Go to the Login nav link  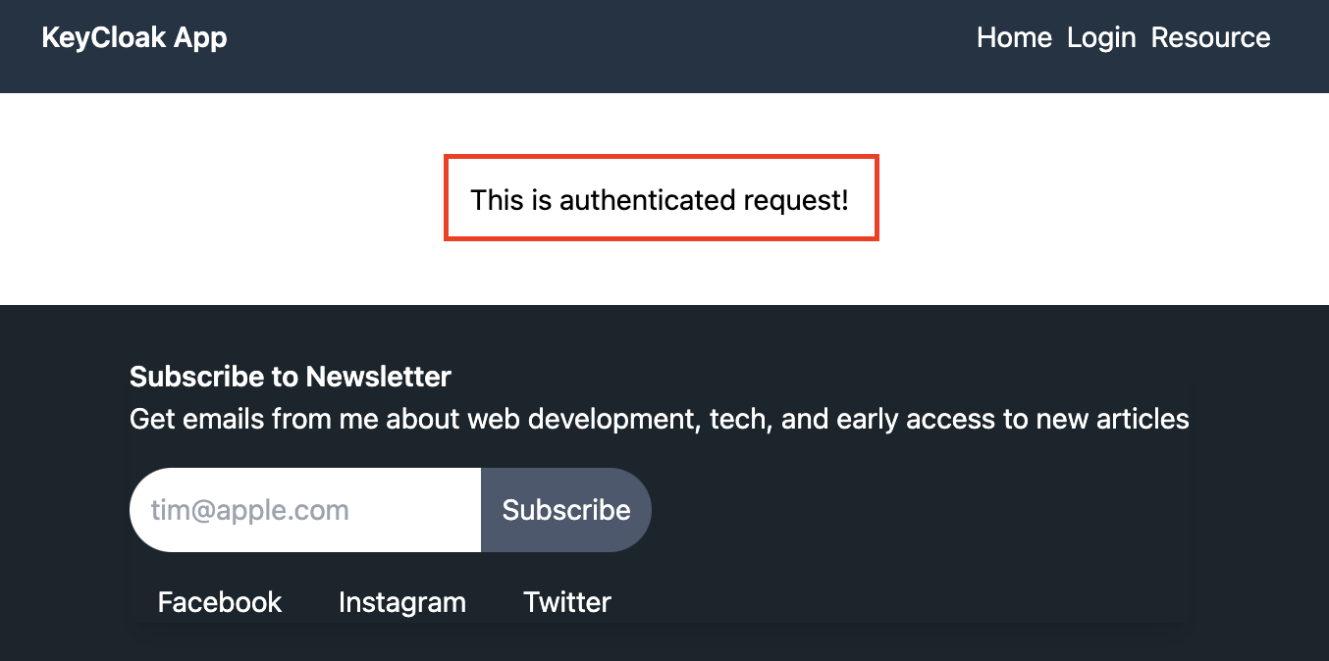[1101, 38]
